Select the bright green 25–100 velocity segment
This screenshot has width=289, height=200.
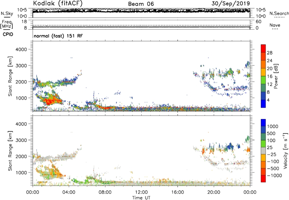pos(263,144)
